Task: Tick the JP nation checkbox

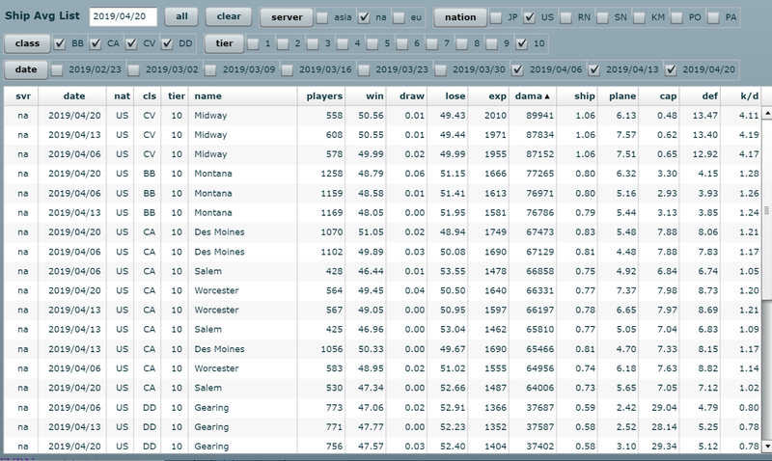Action: 497,18
